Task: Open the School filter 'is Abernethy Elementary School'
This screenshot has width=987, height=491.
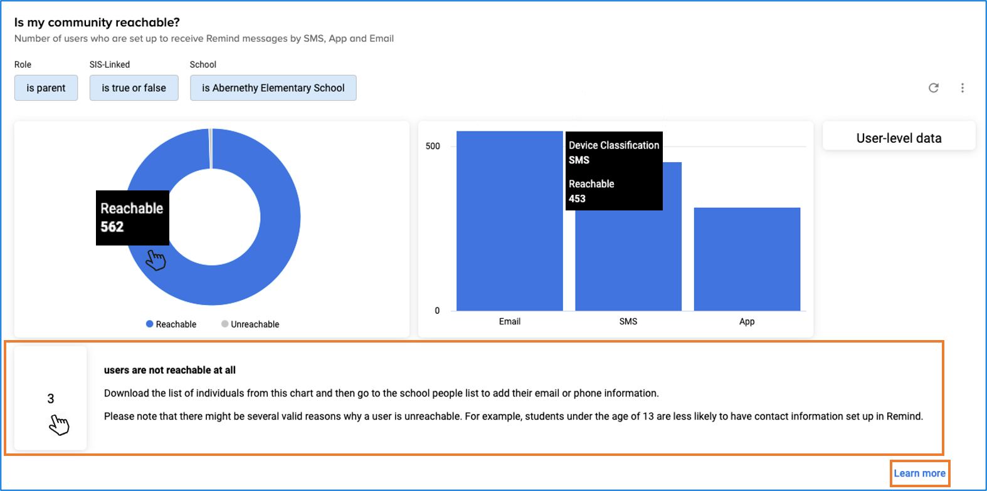Action: coord(273,88)
